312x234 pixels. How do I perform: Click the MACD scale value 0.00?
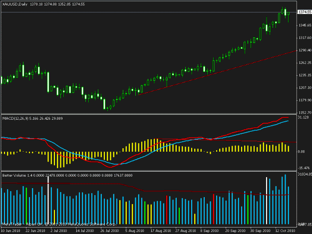(x=301, y=152)
